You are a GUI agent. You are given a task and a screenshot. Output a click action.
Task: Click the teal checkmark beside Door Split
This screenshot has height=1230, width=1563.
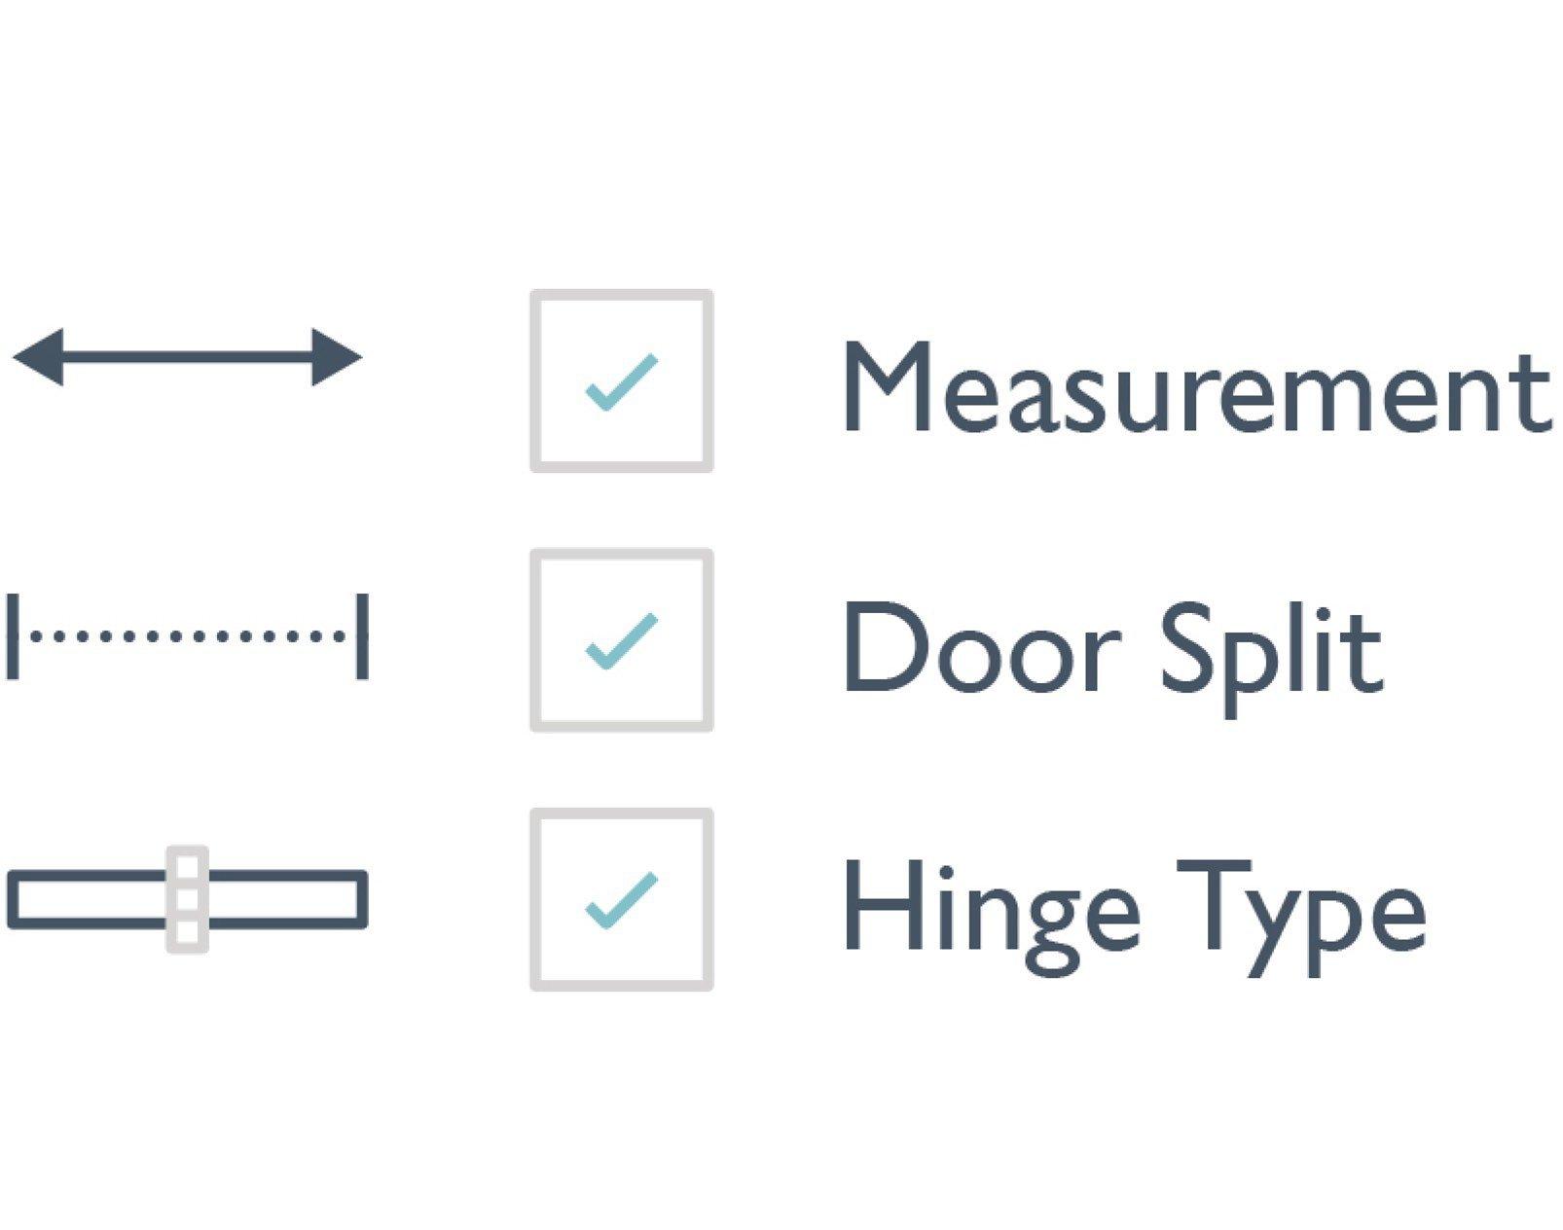point(622,641)
